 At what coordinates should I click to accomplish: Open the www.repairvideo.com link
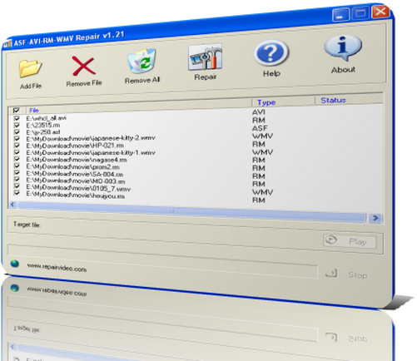(57, 267)
